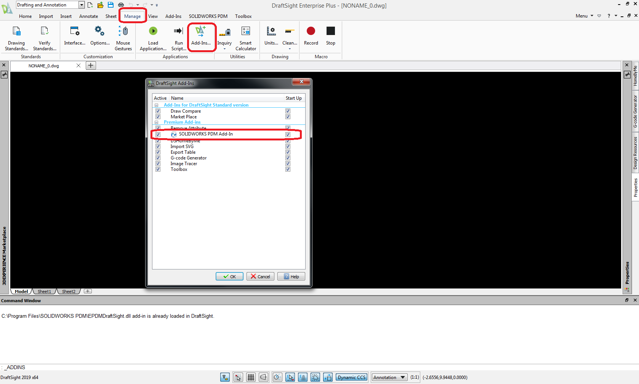Disable Active checkbox for G-code Generator
Viewport: 639px width, 384px height.
click(x=158, y=158)
